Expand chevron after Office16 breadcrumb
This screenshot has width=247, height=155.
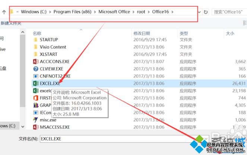pos(172,12)
